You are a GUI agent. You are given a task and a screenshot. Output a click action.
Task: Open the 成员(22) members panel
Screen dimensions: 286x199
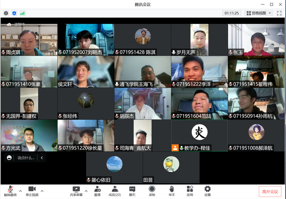click(115, 191)
